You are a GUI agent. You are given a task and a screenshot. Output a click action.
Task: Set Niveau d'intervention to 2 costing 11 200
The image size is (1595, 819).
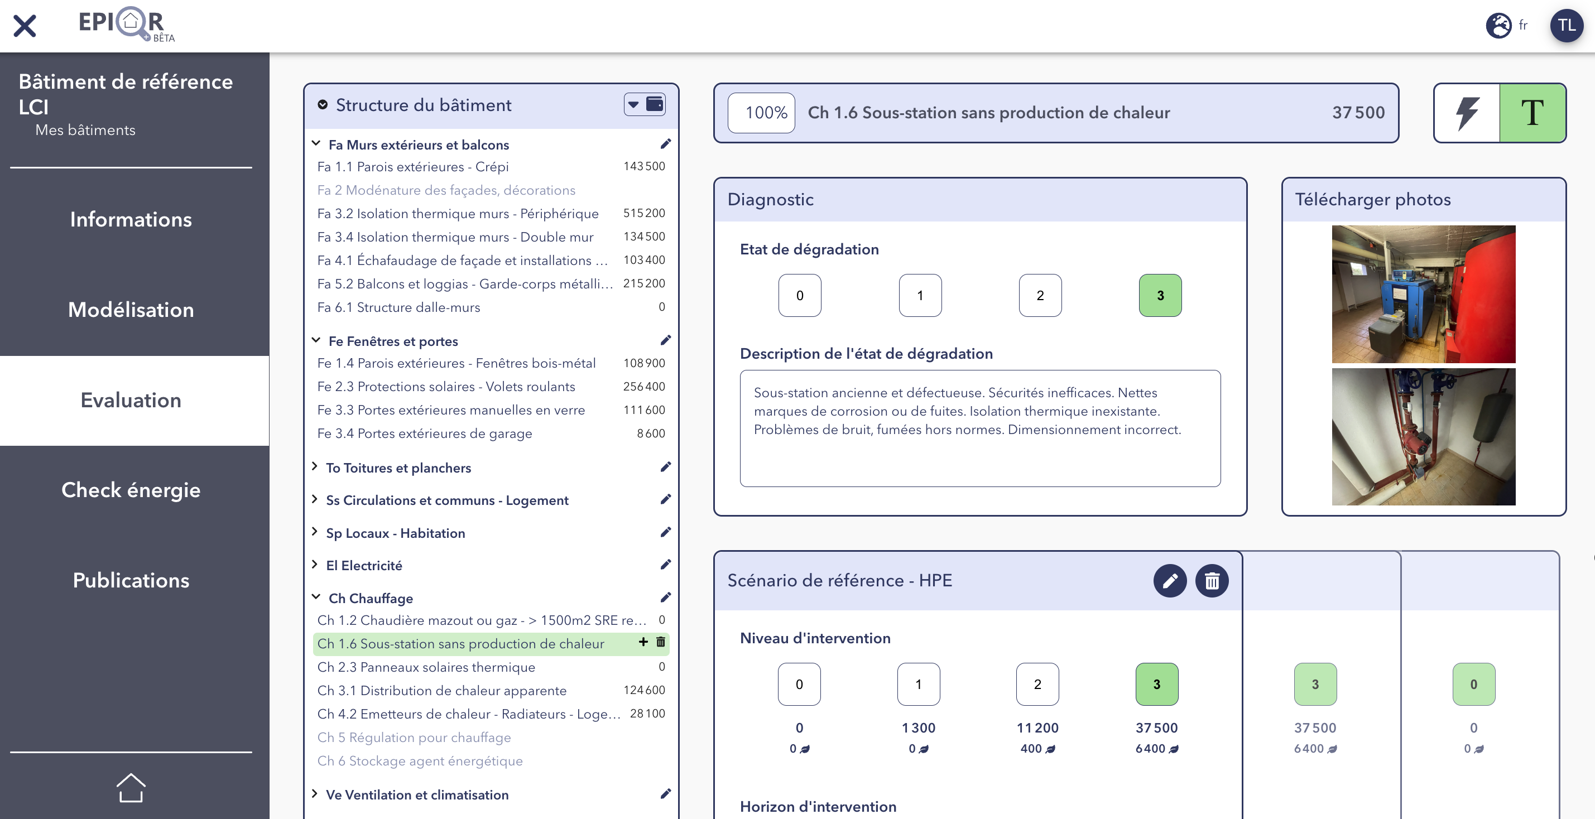click(x=1037, y=684)
